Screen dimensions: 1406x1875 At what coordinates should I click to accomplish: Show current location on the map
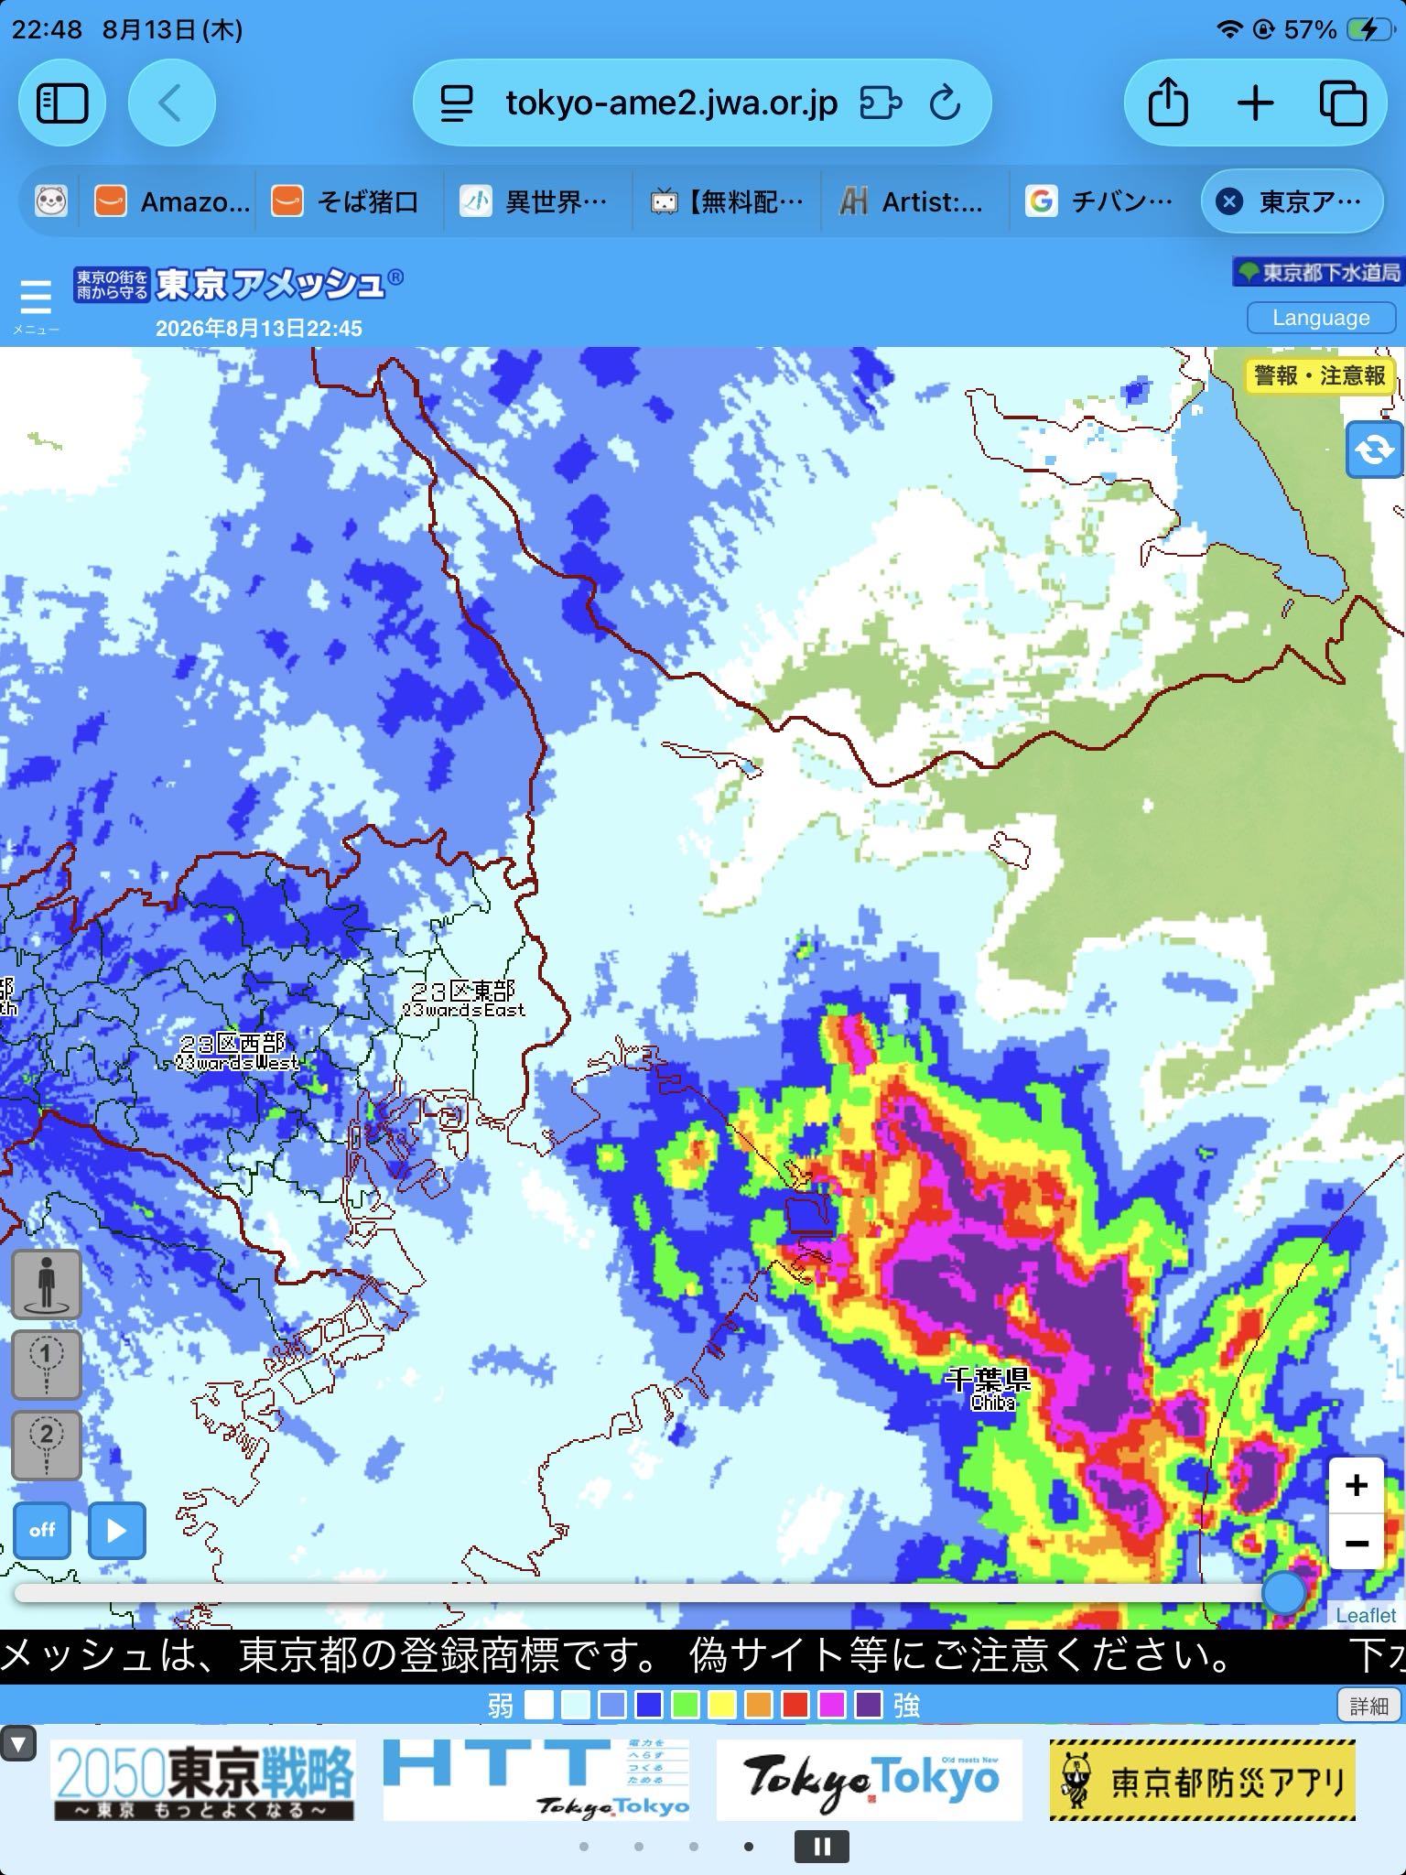tap(46, 1284)
